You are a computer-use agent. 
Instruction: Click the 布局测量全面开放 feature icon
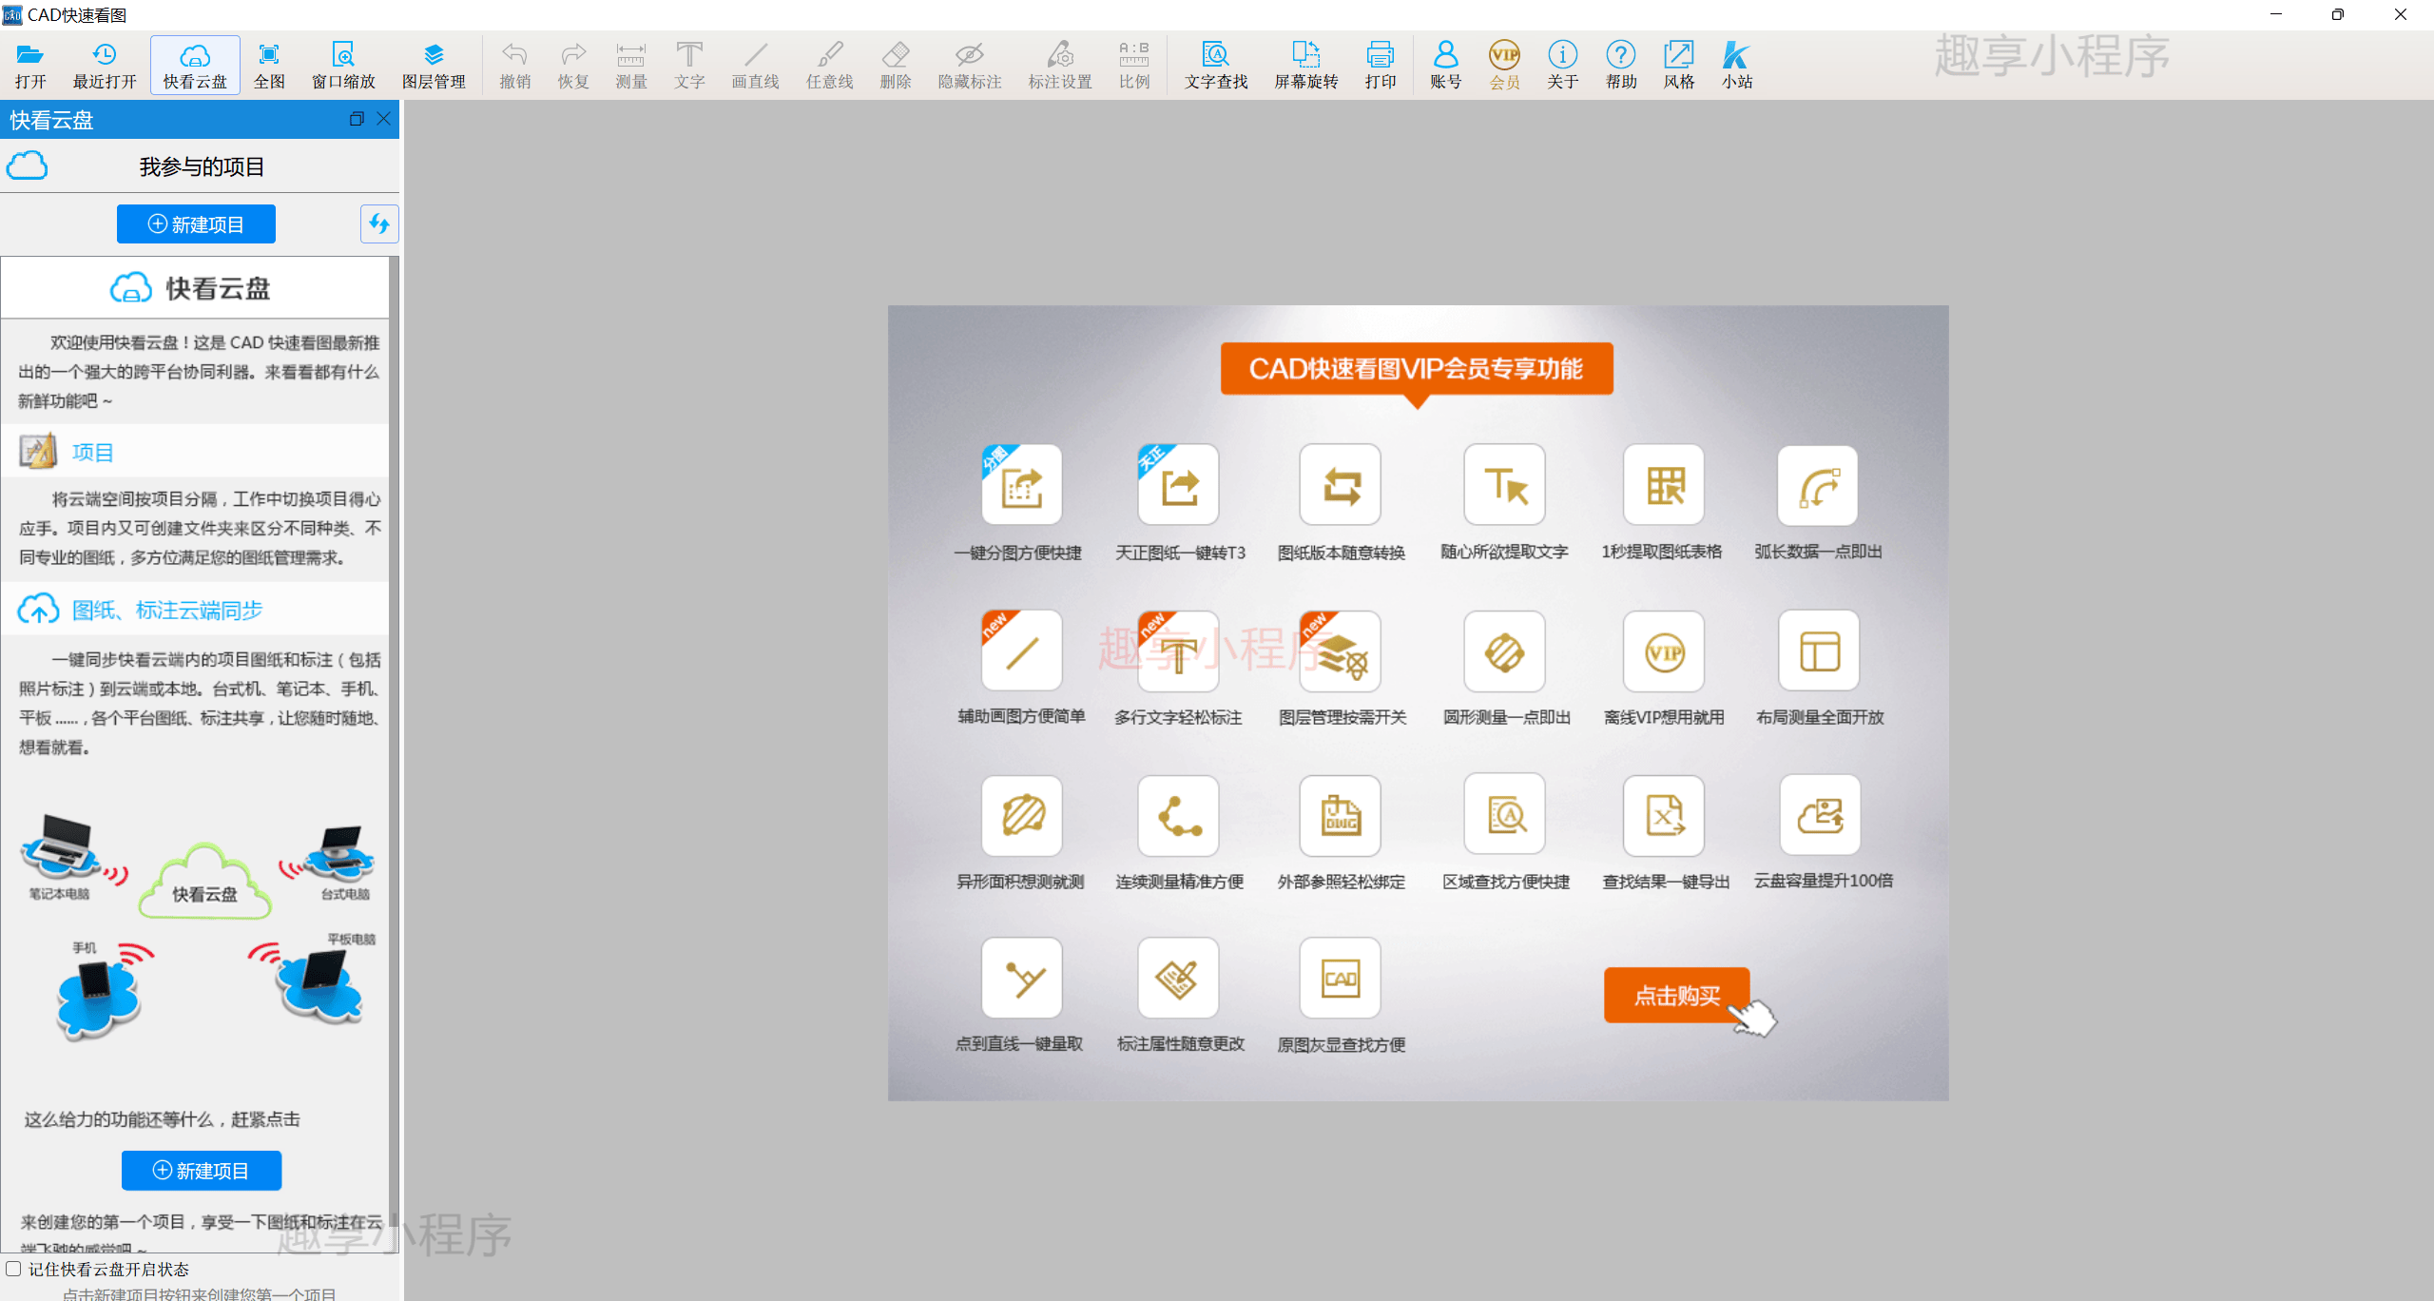[1819, 651]
